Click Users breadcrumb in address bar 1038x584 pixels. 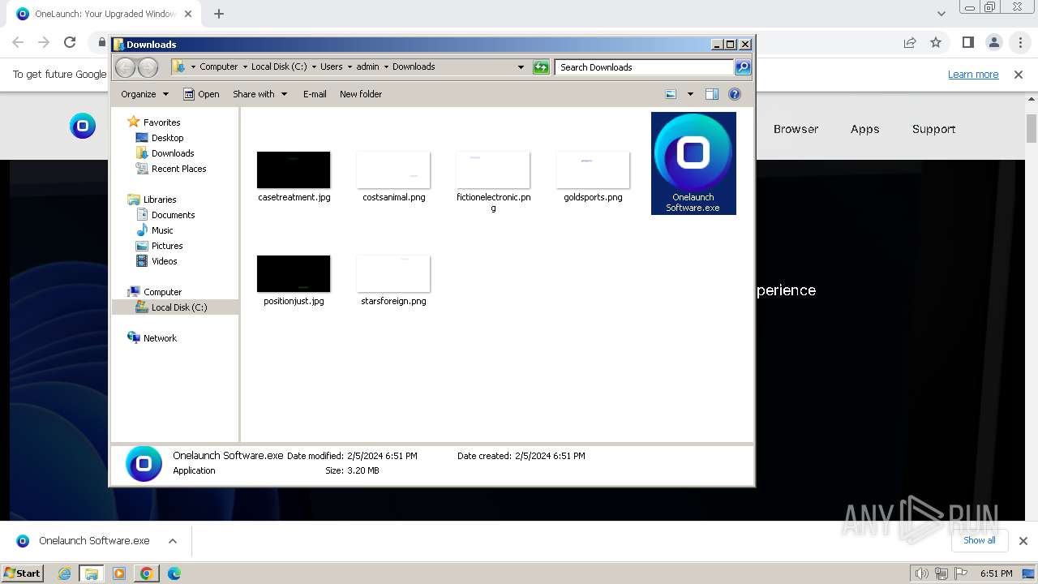[x=331, y=67]
